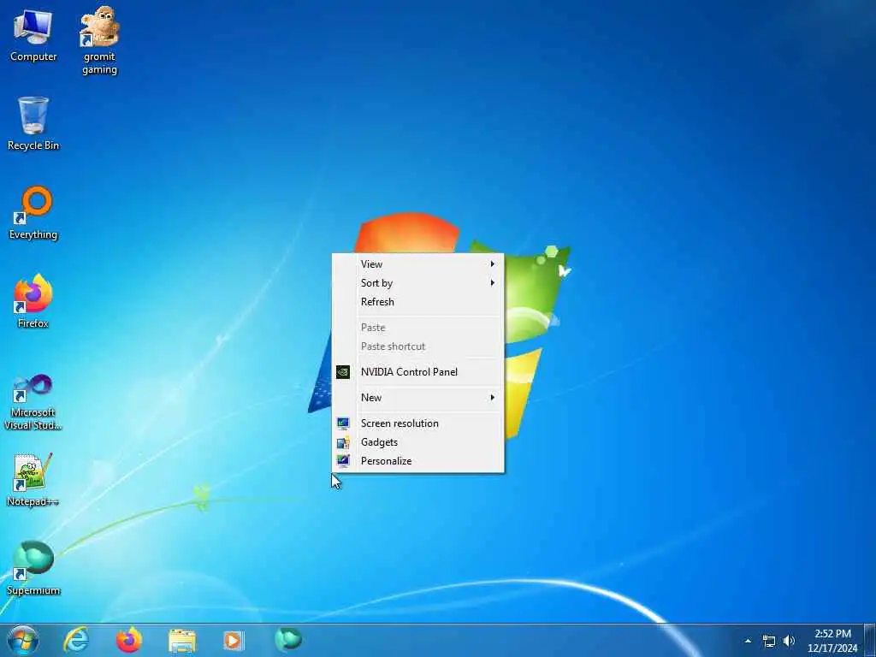Open the Start menu orb
This screenshot has width=876, height=657.
coord(23,640)
